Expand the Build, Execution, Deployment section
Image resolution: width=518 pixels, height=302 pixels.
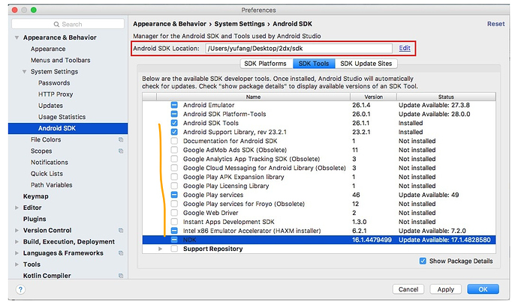pyautogui.click(x=17, y=241)
